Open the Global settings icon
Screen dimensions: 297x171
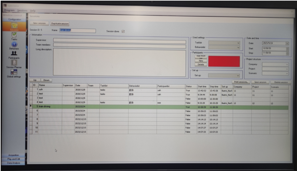tap(14, 72)
